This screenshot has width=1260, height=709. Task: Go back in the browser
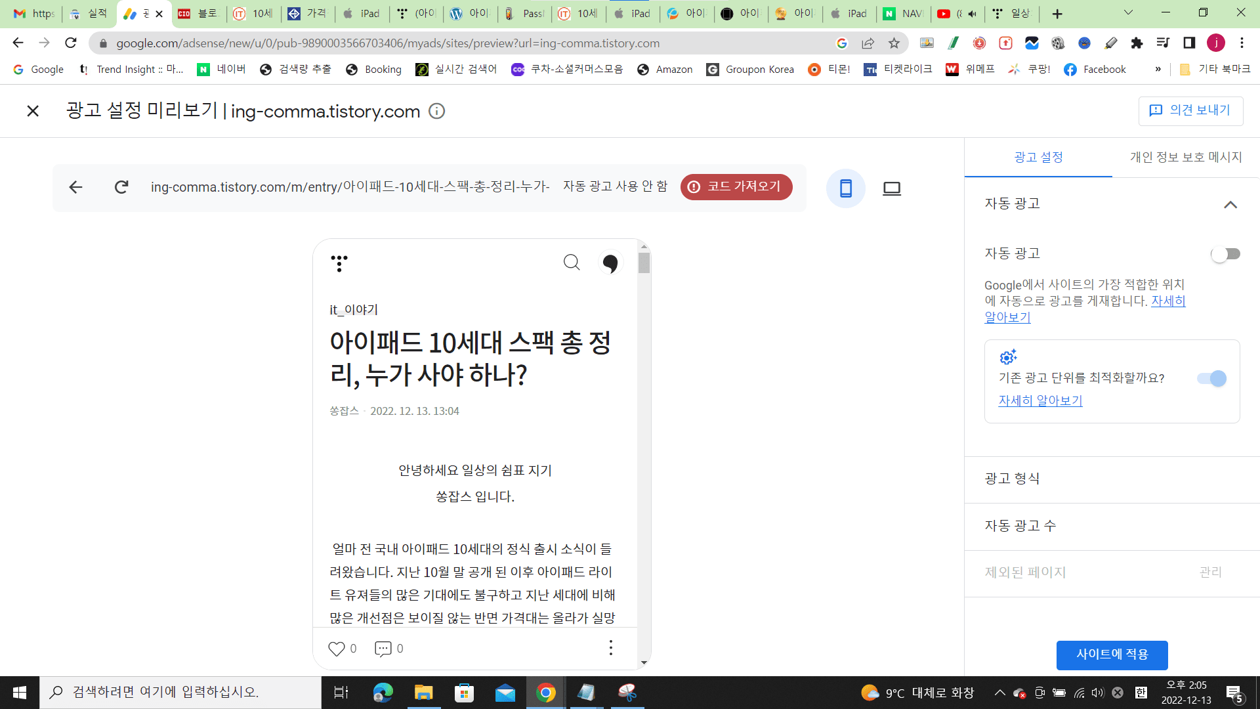[18, 43]
